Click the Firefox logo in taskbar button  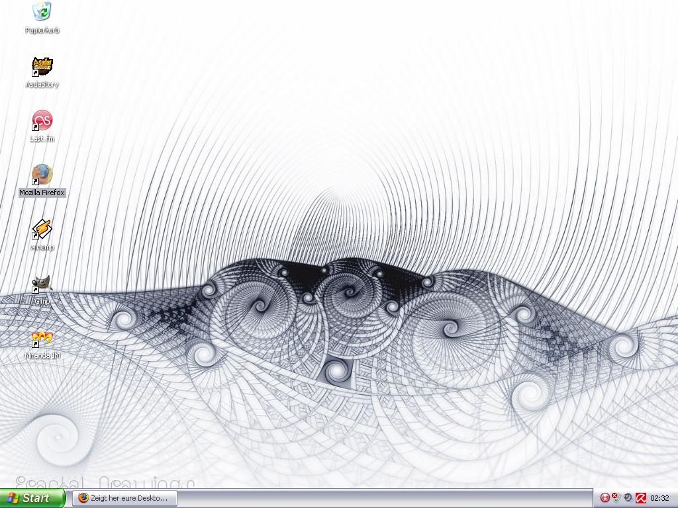(x=83, y=498)
